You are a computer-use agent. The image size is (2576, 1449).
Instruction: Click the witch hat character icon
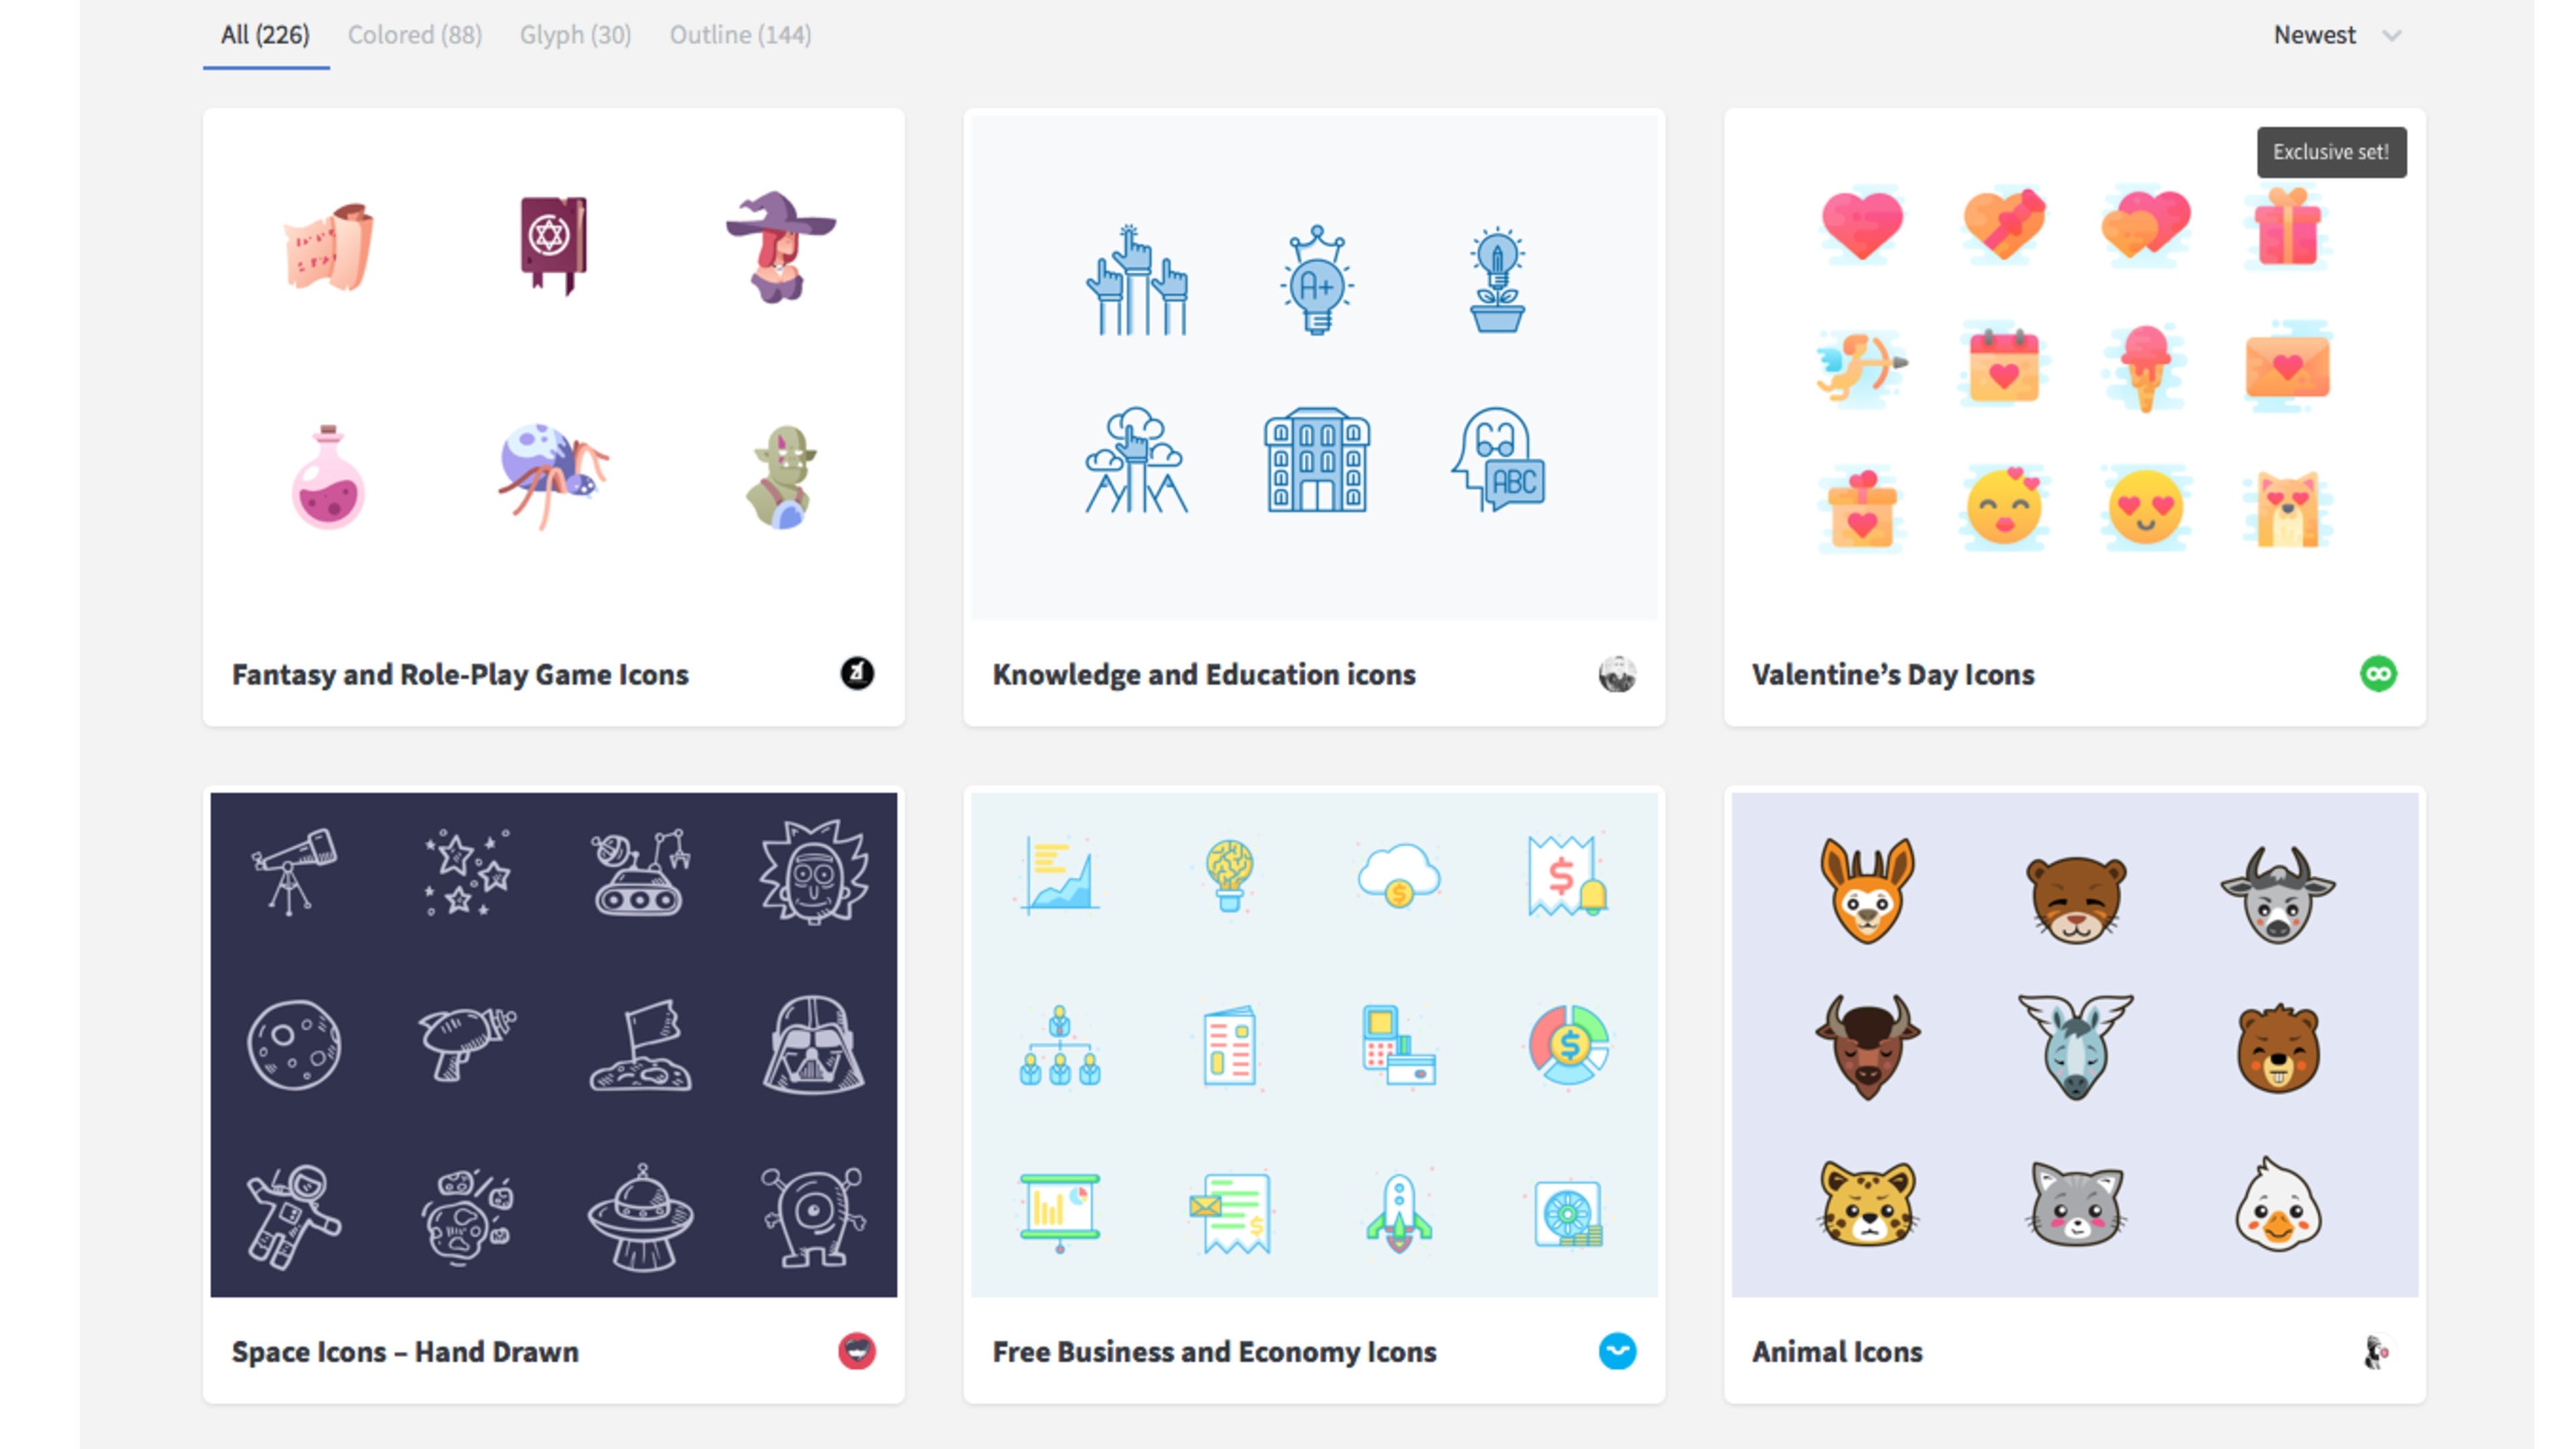coord(780,247)
